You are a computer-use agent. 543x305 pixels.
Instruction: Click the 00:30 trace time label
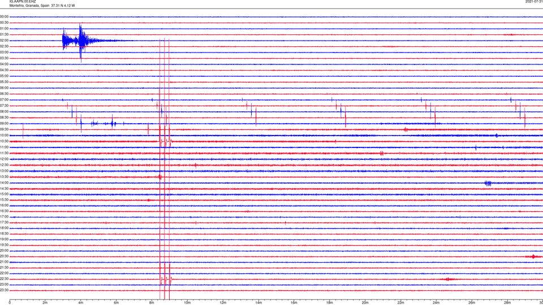[4, 23]
